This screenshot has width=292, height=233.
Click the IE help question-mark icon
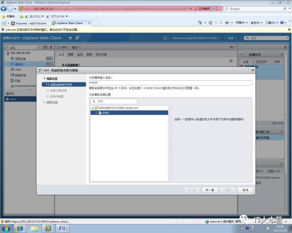click(x=282, y=23)
